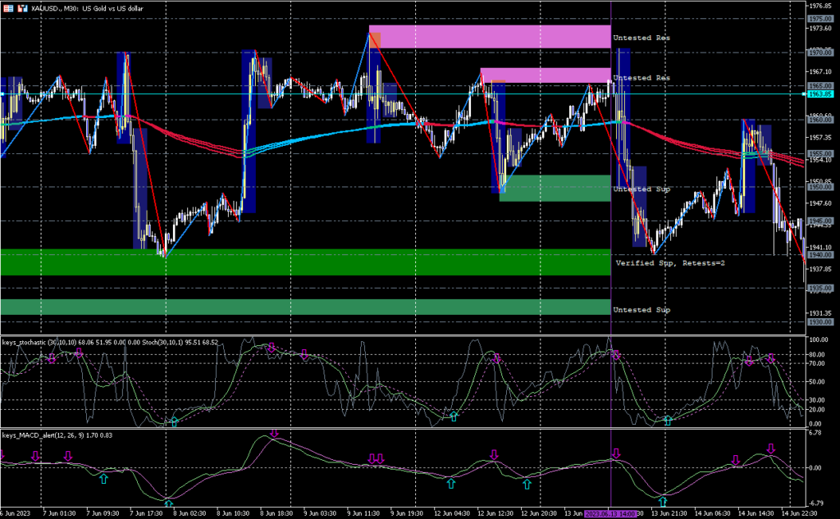The image size is (840, 519).
Task: Click the MACD magenta arrow on purple vertical line
Action: pyautogui.click(x=614, y=453)
